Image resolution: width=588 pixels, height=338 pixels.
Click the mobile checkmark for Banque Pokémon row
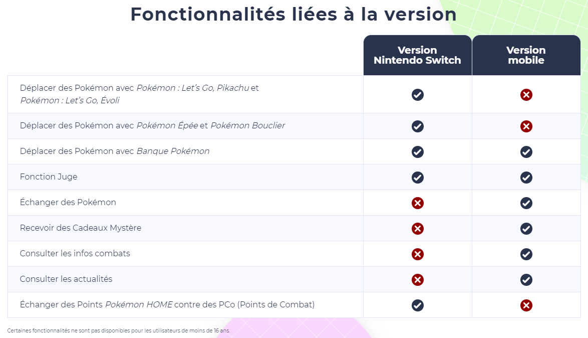526,151
